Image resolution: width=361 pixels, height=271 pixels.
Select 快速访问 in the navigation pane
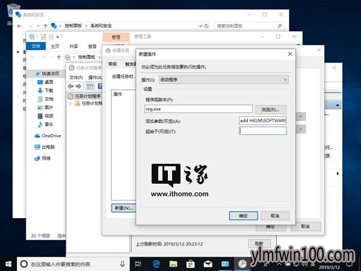coord(51,72)
